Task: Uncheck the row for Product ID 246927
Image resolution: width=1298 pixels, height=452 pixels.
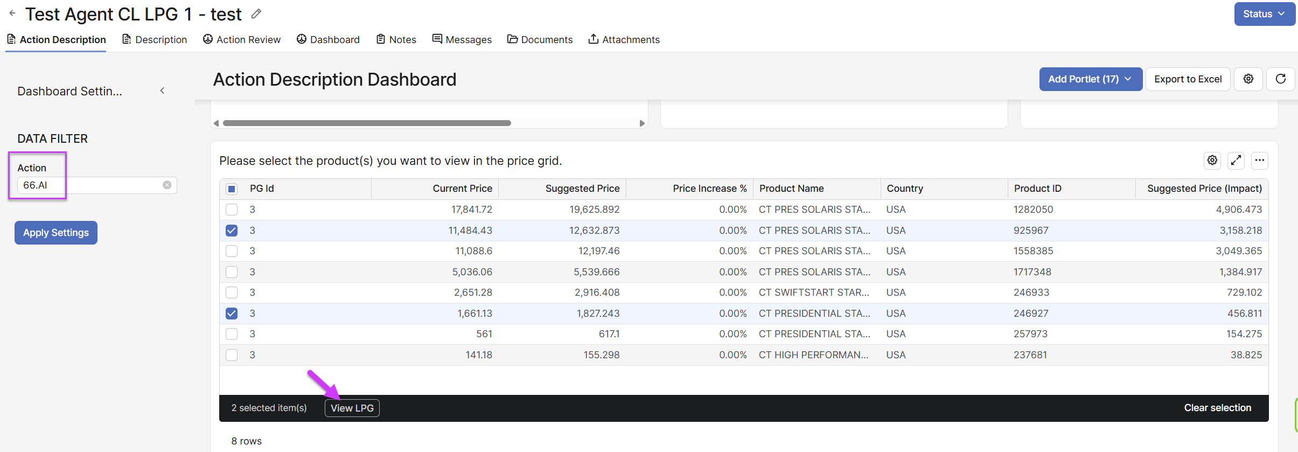Action: click(x=232, y=314)
